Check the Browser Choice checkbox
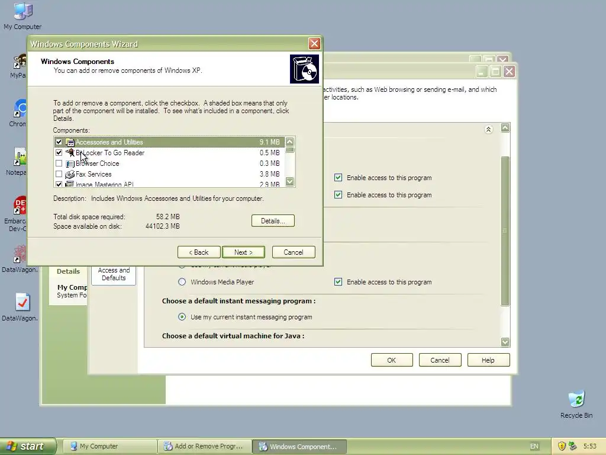Viewport: 606px width, 455px height. (59, 164)
